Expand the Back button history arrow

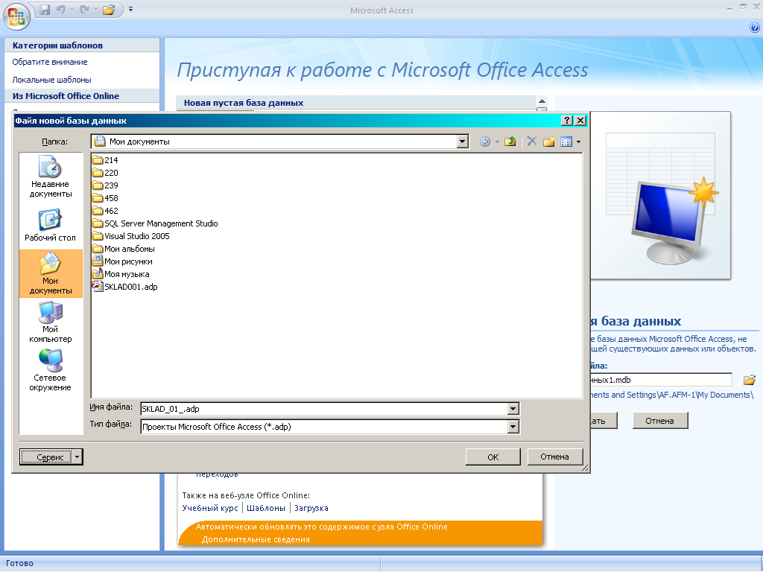pos(497,142)
